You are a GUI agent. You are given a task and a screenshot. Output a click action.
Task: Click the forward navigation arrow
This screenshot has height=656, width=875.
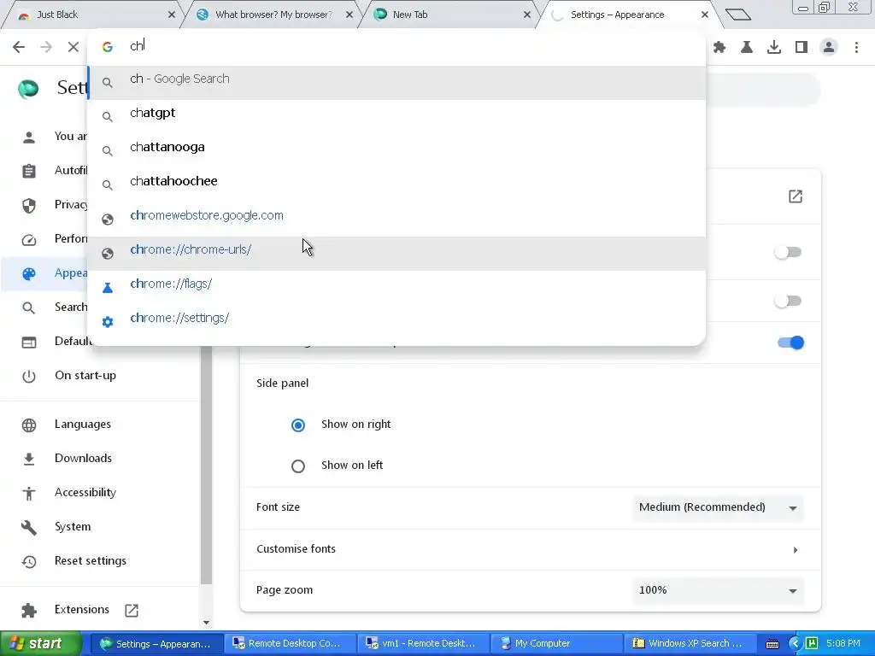46,47
